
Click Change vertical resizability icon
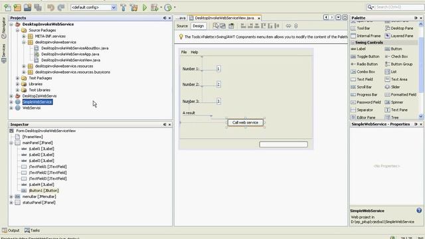point(296,26)
